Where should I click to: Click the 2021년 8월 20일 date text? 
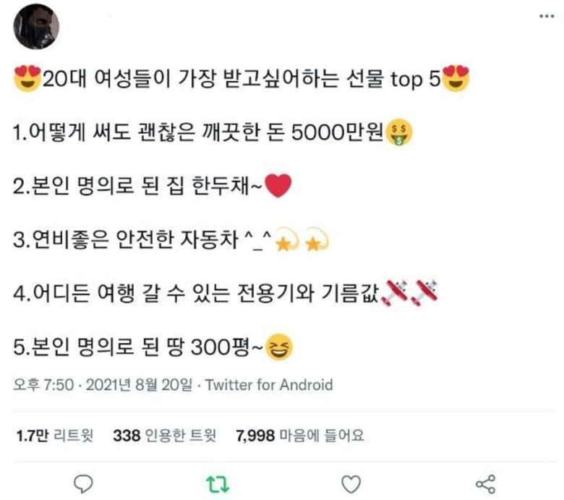140,385
